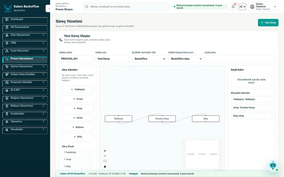Open Süreci Başlatan Olay dropdown
Image resolution: width=284 pixels, height=177 pixels.
(x=185, y=59)
